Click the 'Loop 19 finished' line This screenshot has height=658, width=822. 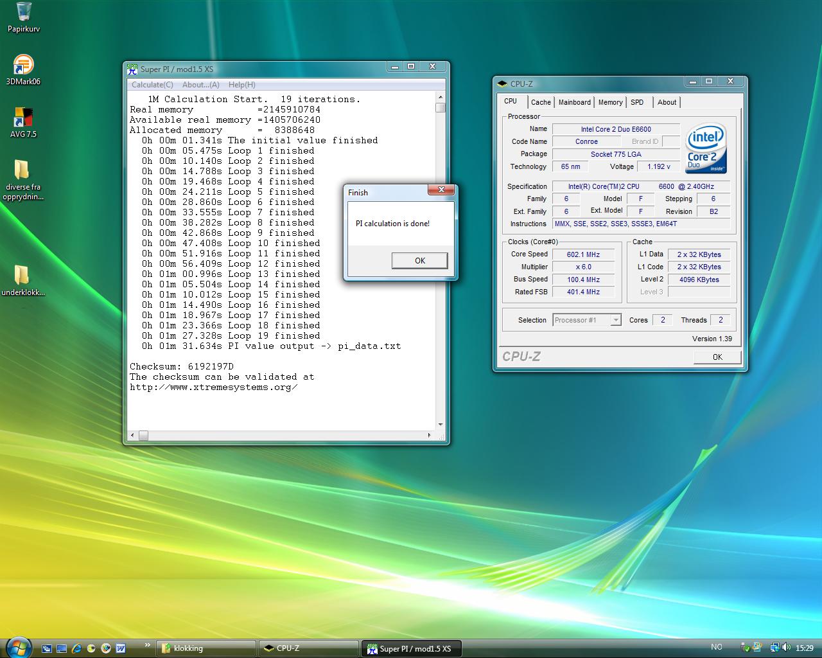tap(231, 335)
